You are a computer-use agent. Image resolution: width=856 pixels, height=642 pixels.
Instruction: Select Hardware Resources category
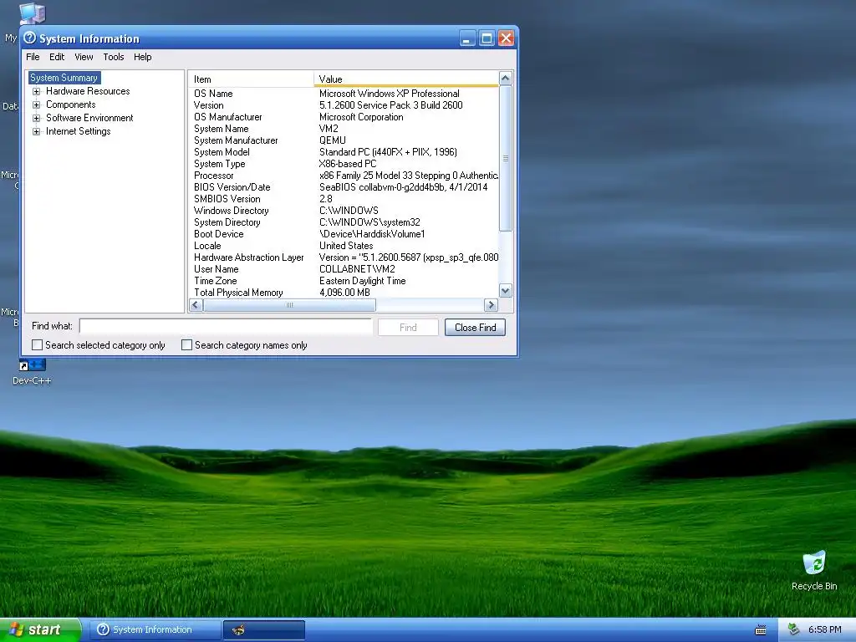click(88, 91)
